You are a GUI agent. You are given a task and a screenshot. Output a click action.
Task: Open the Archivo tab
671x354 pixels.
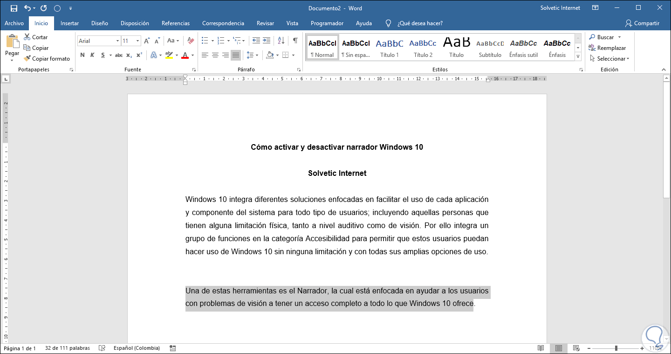tap(14, 23)
